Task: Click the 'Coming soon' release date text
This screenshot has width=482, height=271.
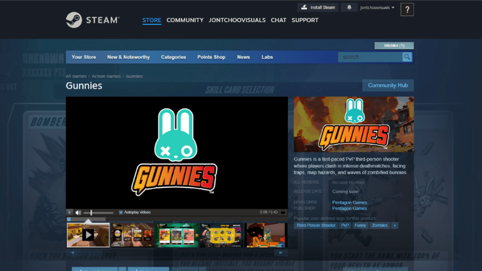Action: point(345,191)
